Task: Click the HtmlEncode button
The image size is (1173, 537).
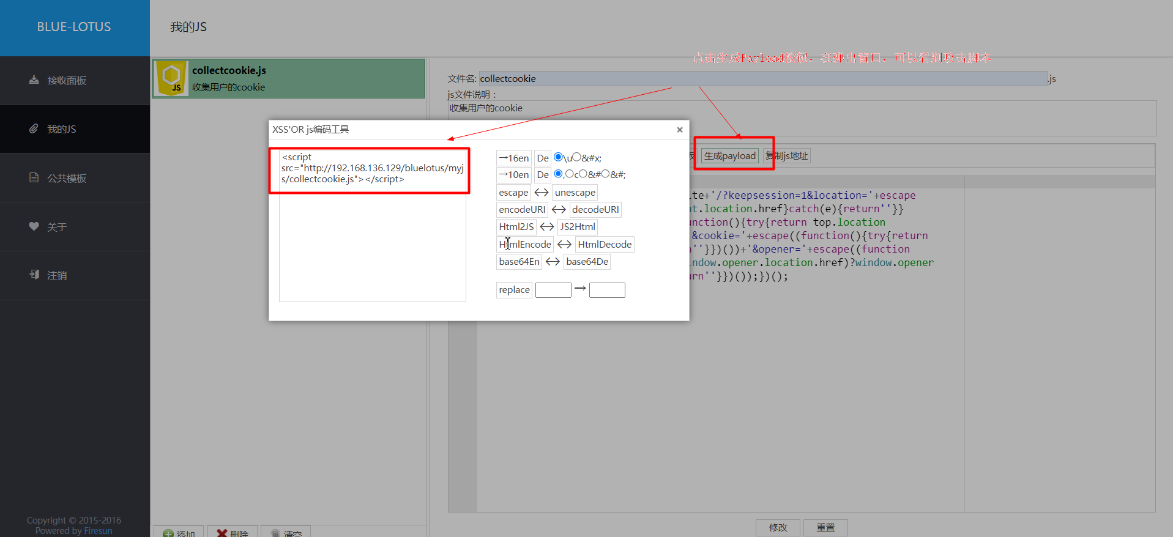Action: pos(525,245)
